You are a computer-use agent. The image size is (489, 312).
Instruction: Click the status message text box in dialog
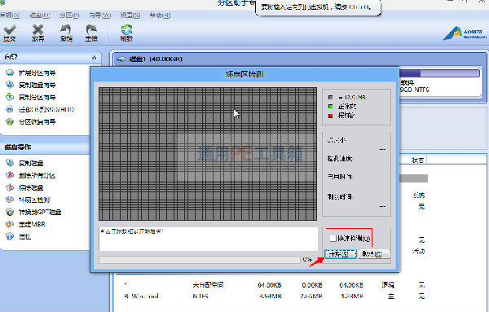209,239
